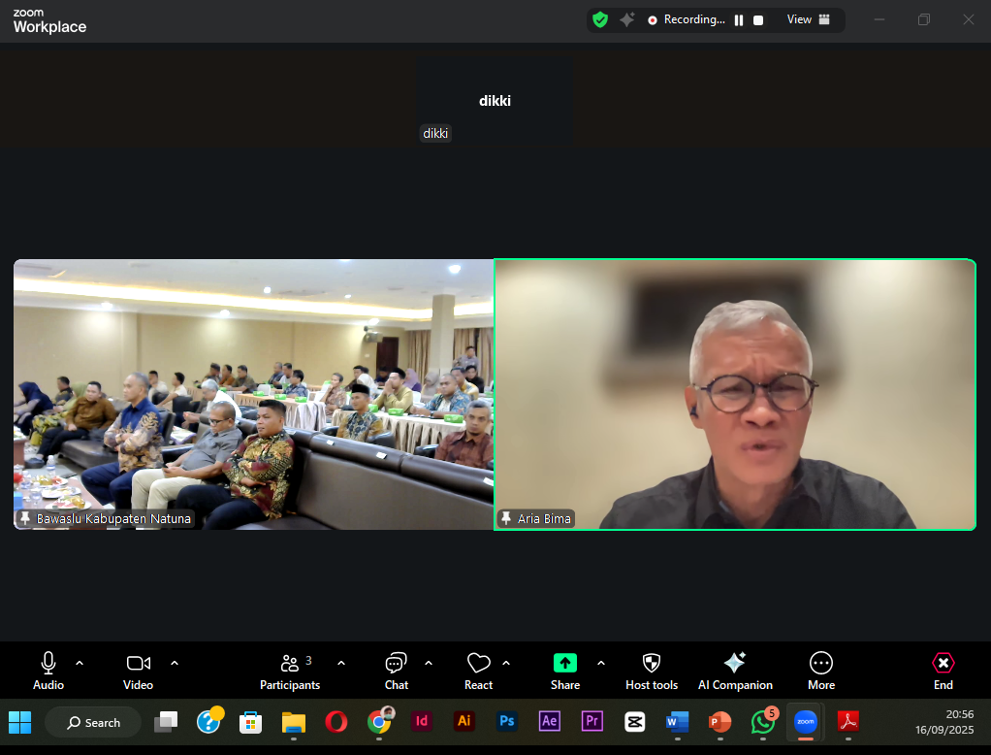The height and width of the screenshot is (755, 991).
Task: Launch AI Companion
Action: (734, 670)
